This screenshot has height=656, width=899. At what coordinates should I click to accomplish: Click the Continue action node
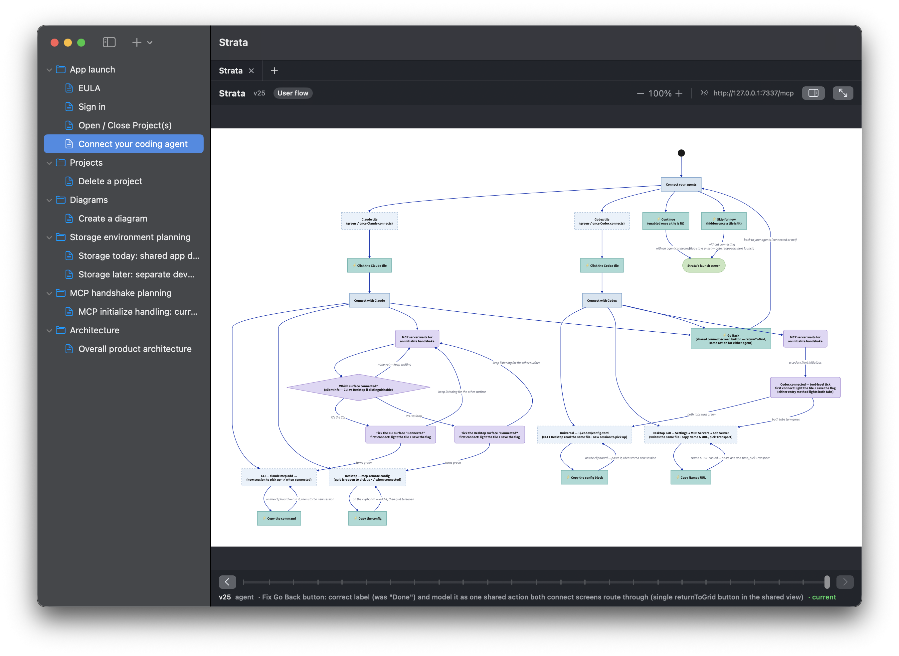tap(665, 221)
